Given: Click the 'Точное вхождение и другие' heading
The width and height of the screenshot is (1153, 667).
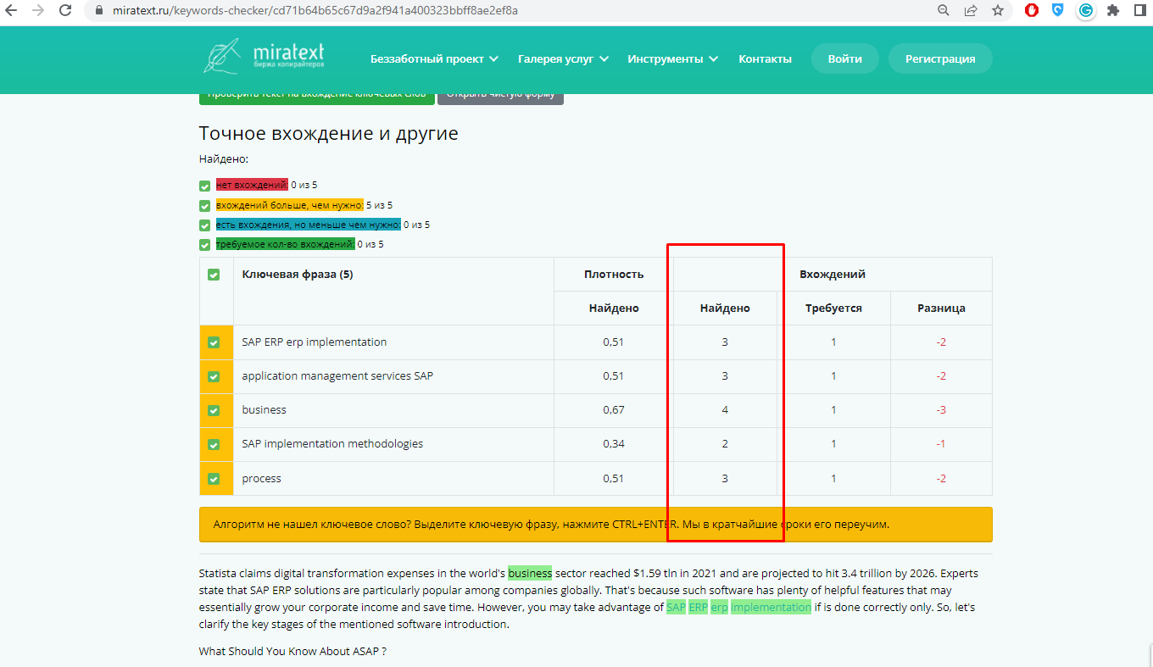Looking at the screenshot, I should 329,133.
